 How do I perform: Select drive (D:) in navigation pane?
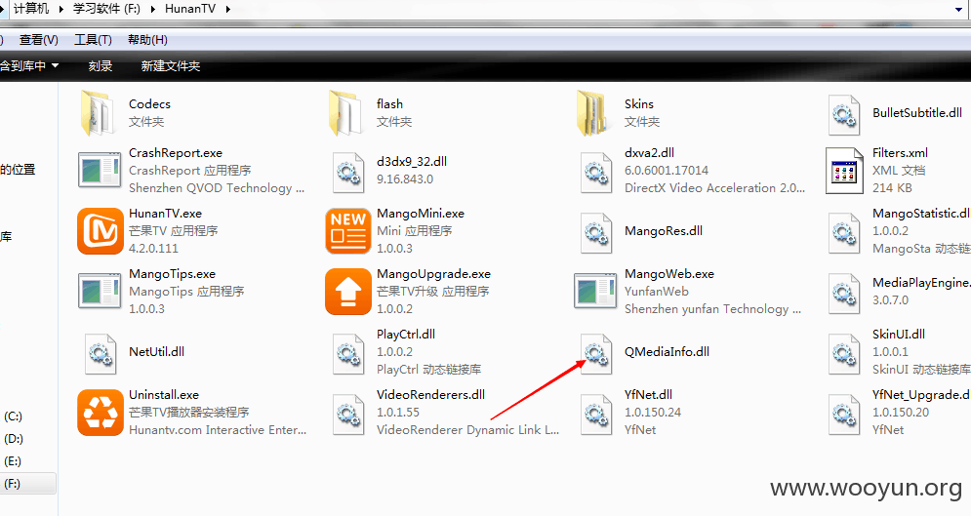(13, 439)
